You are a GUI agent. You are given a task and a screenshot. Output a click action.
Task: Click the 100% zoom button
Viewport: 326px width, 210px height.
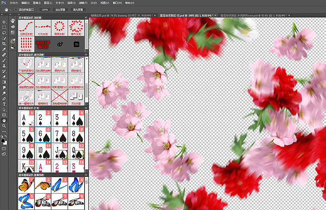tap(45, 9)
